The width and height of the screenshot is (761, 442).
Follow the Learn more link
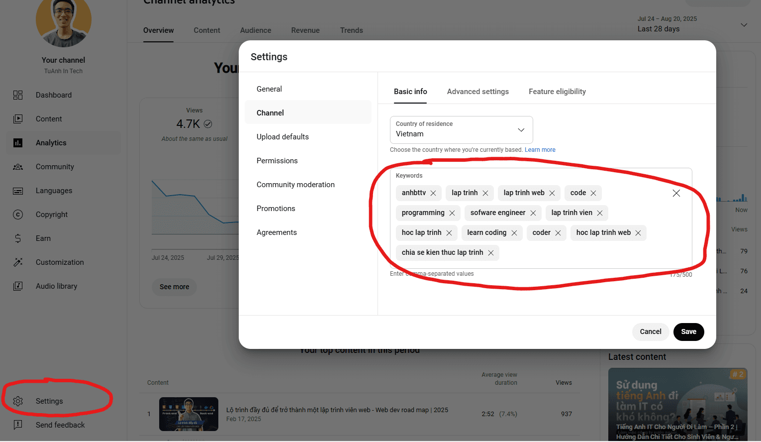[x=540, y=150]
